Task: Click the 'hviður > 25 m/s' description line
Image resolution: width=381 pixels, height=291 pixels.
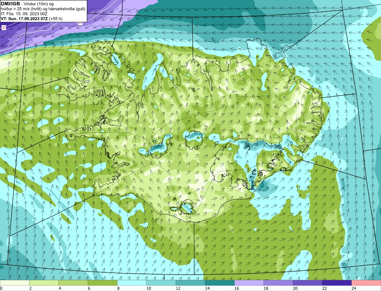Action: pyautogui.click(x=43, y=9)
